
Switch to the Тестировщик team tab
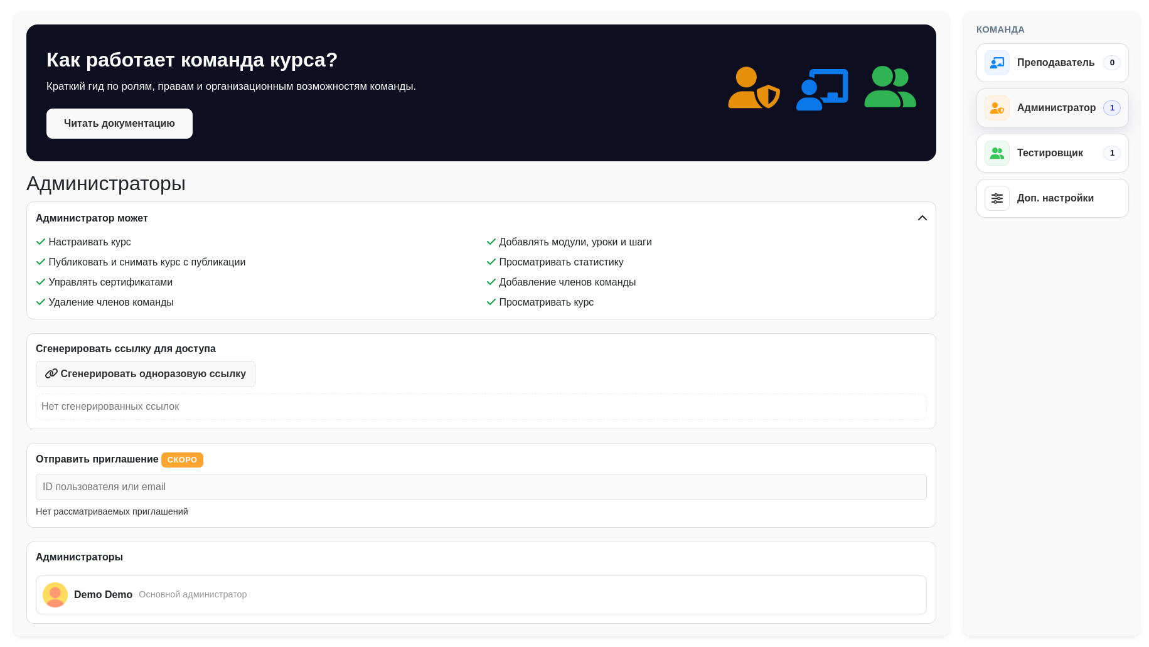tap(1050, 153)
